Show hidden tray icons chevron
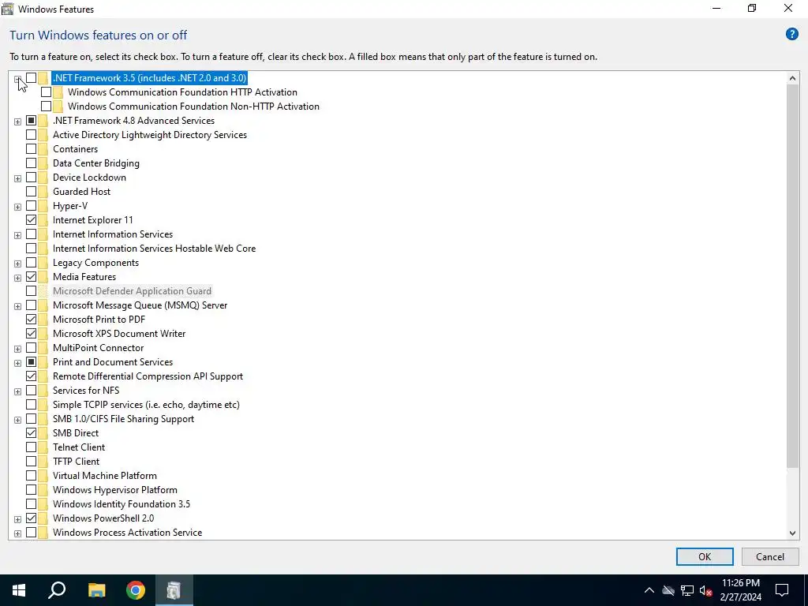This screenshot has width=808, height=606. tap(649, 590)
